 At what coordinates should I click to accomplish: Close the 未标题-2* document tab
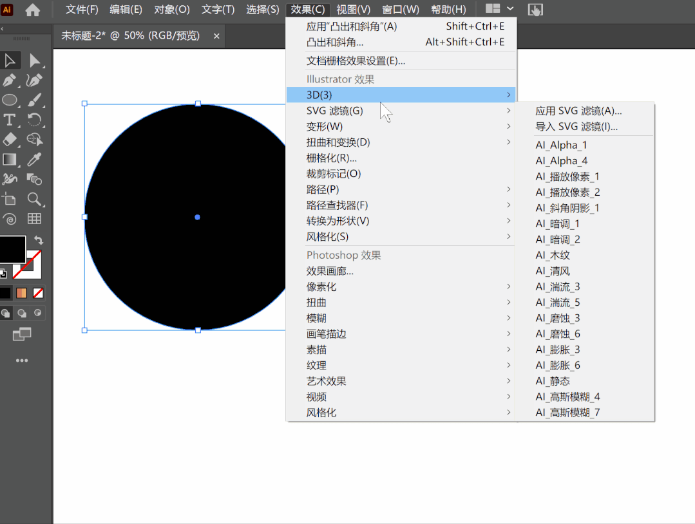click(216, 36)
